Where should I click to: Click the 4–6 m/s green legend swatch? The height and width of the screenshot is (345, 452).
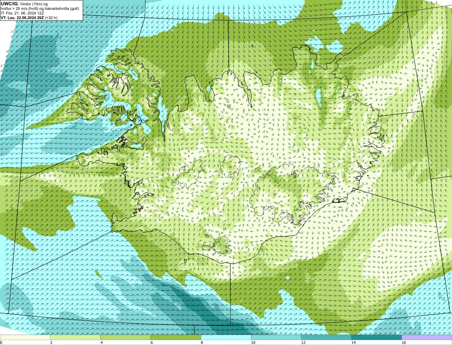125,338
